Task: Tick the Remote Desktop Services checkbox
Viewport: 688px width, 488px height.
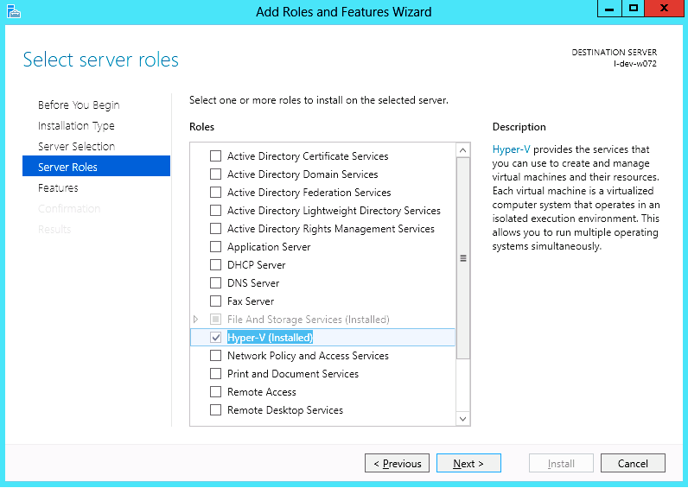Action: click(216, 410)
